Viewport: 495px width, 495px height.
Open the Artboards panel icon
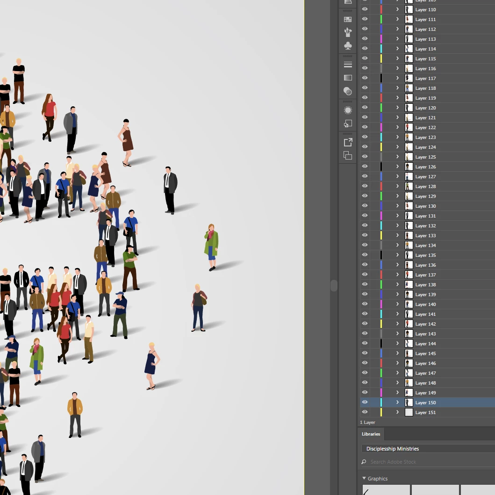[x=348, y=156]
